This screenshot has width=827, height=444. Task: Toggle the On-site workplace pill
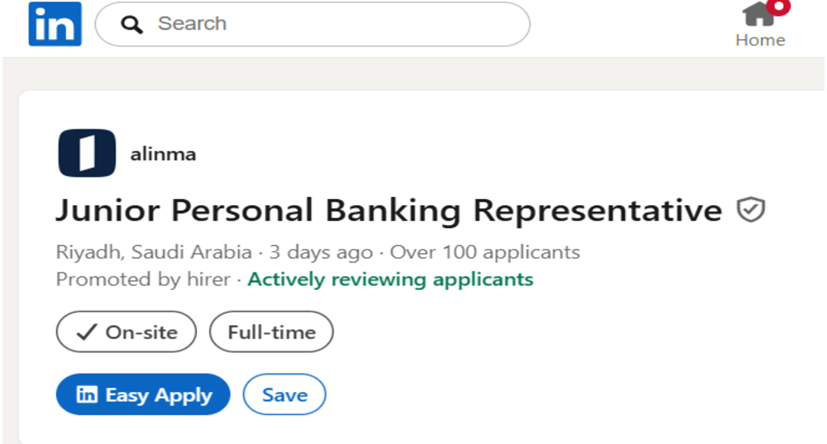point(126,332)
